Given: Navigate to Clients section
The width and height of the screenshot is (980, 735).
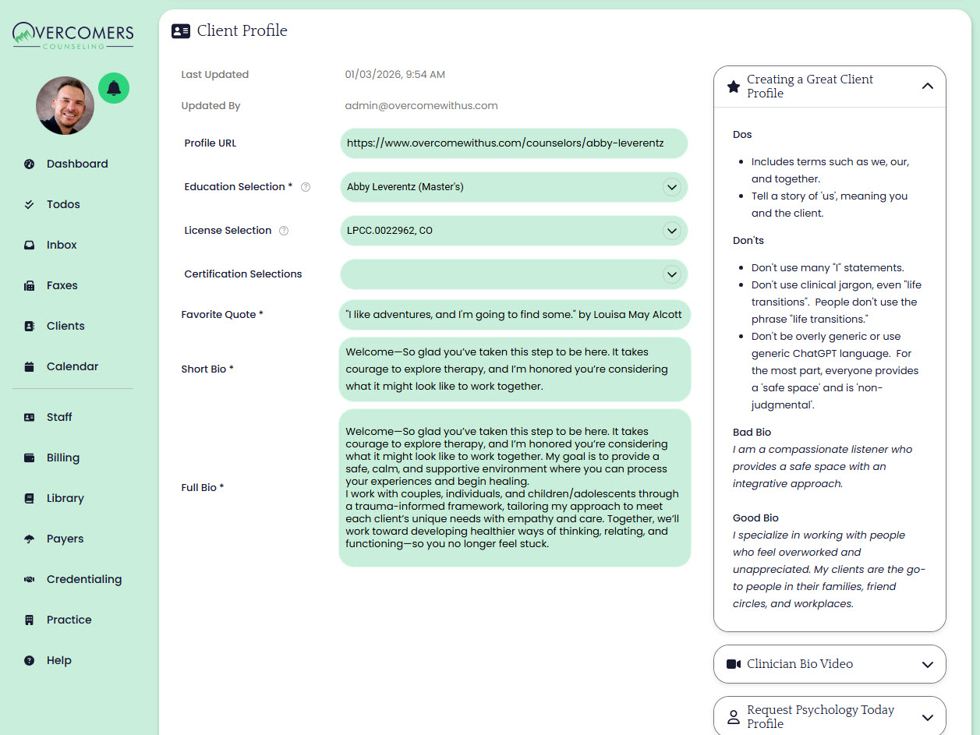Looking at the screenshot, I should point(65,326).
